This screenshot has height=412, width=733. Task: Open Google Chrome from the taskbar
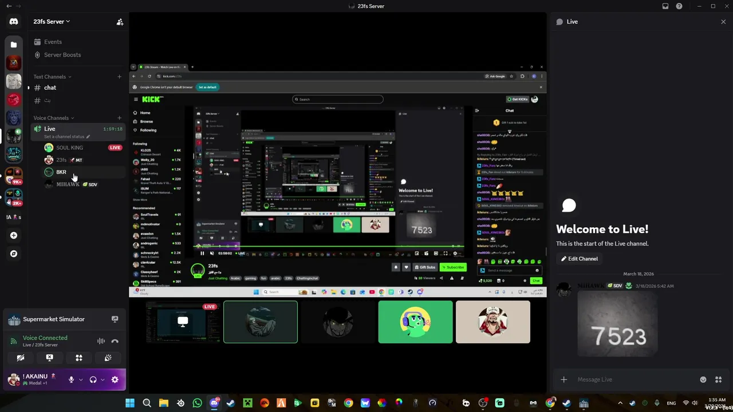click(x=348, y=403)
